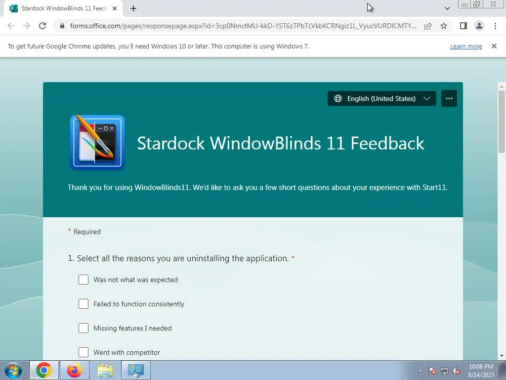Open the form's more options ellipsis button
506x380 pixels.
point(449,98)
